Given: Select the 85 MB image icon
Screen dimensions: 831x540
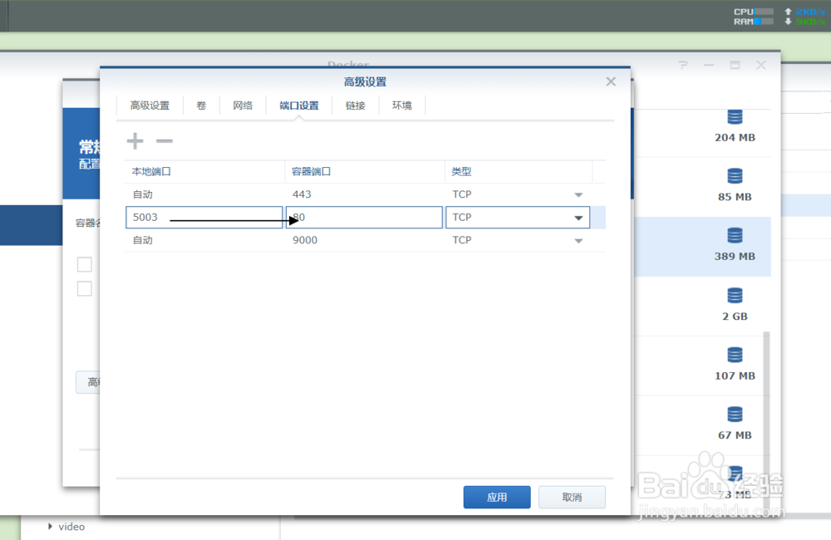Looking at the screenshot, I should click(735, 175).
